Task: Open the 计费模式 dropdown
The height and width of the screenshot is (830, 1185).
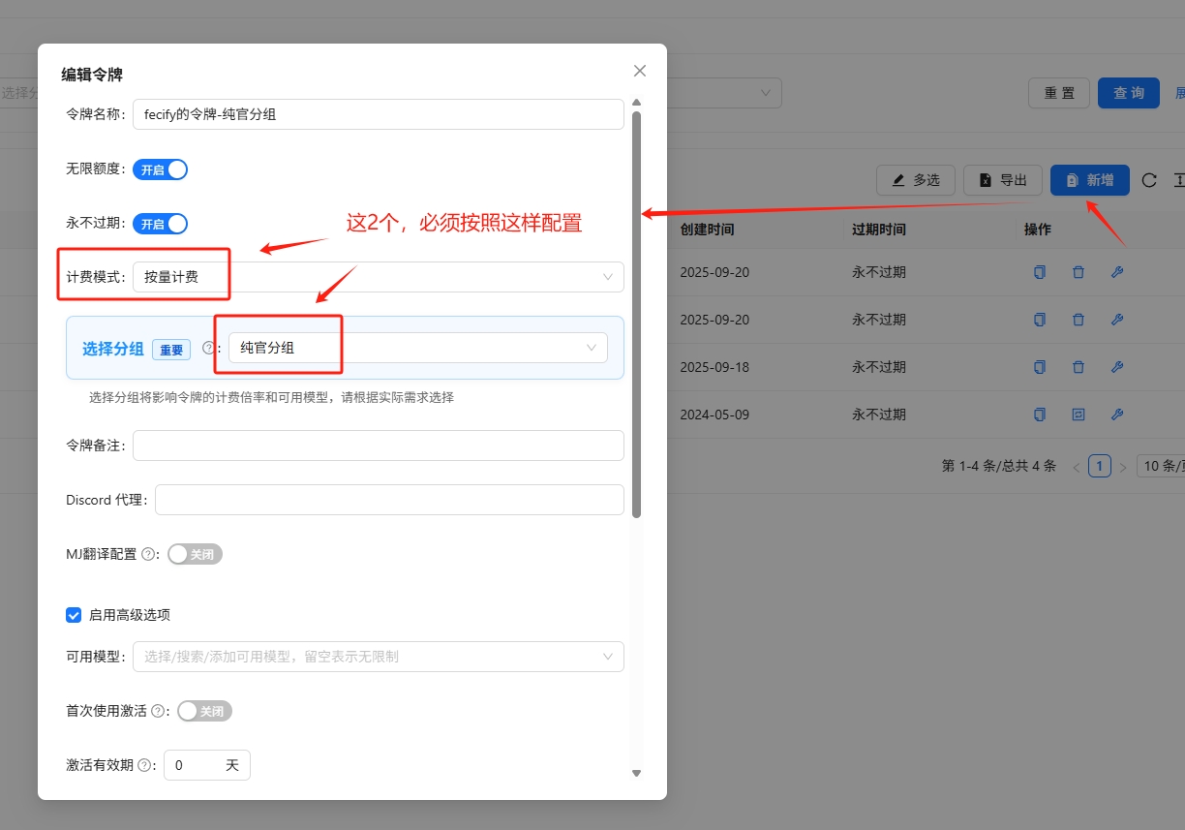Action: click(x=378, y=277)
